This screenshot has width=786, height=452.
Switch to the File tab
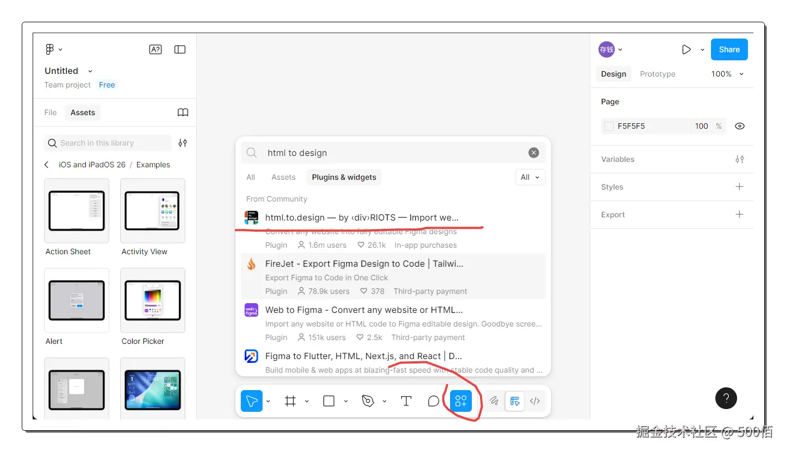click(x=51, y=112)
